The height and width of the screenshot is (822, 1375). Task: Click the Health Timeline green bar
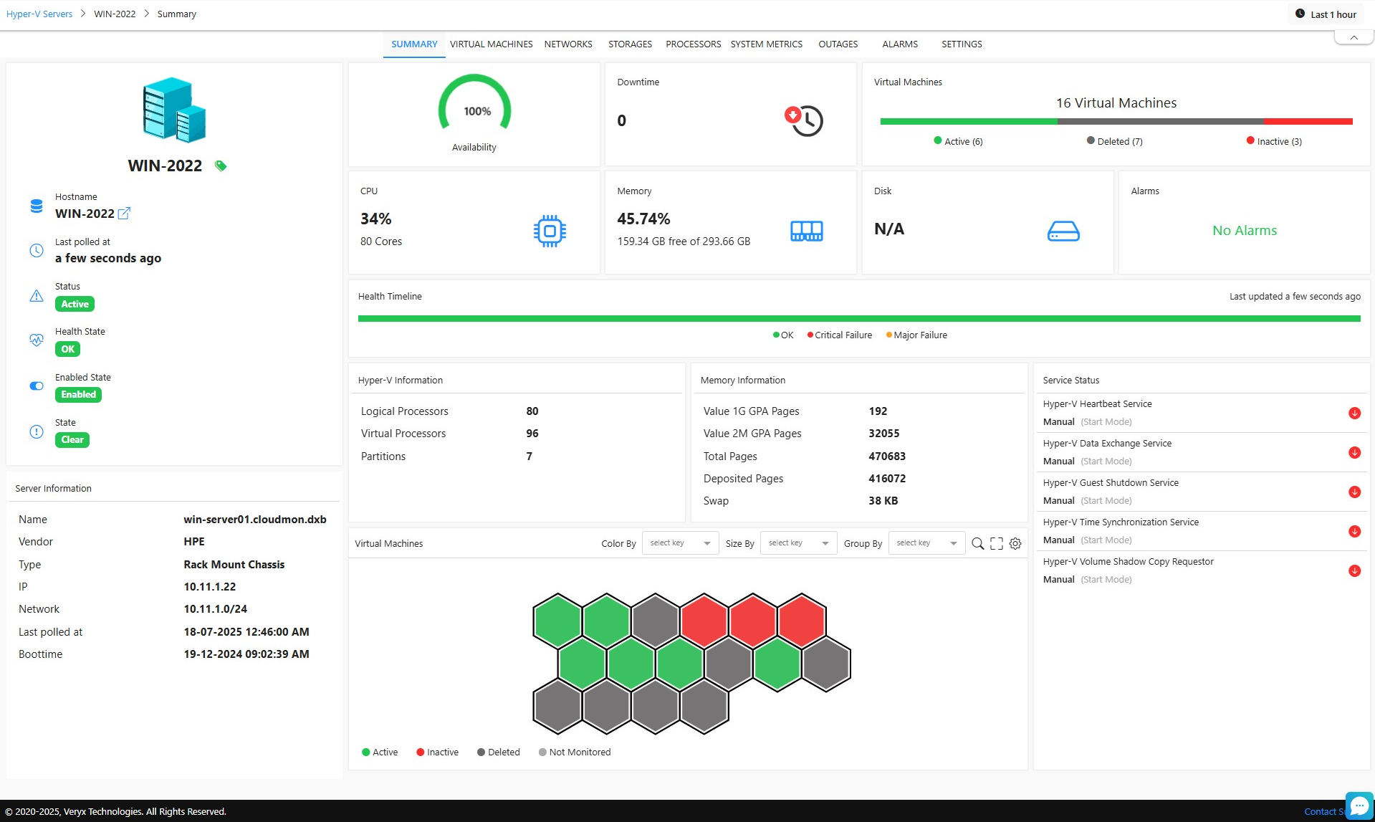[x=858, y=318]
